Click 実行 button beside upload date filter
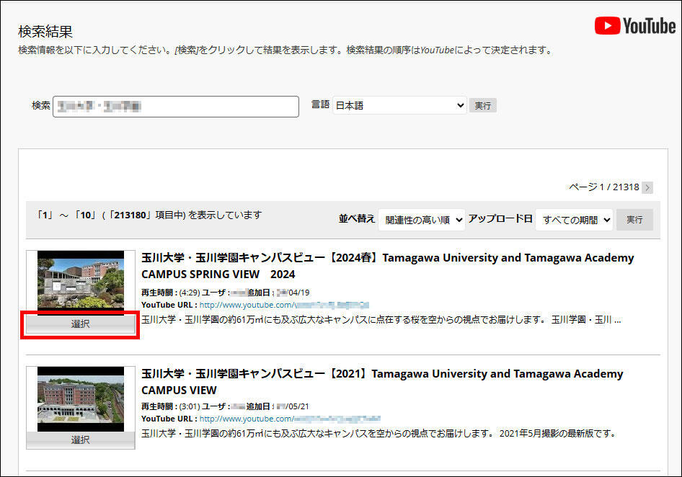This screenshot has width=682, height=477. (x=634, y=220)
